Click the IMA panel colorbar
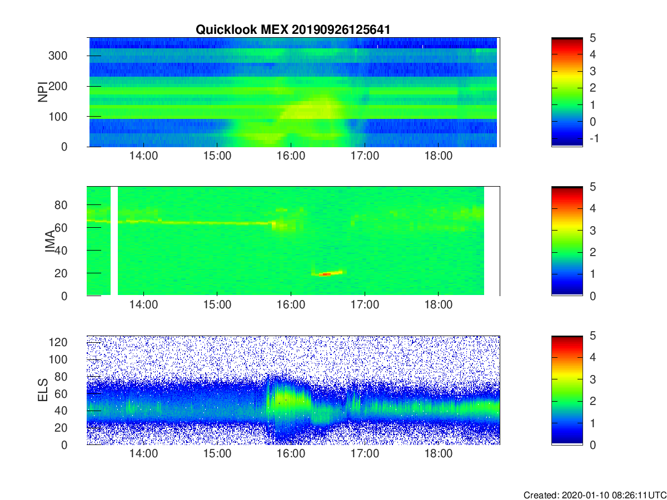The width and height of the screenshot is (667, 500). click(567, 241)
